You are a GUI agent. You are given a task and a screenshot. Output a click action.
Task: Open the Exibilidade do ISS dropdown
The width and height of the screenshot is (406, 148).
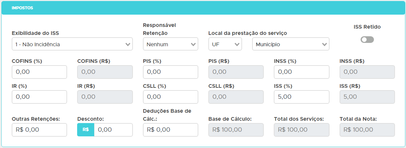72,44
